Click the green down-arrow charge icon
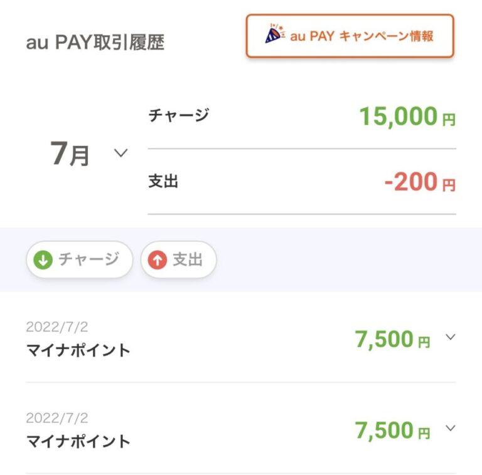The width and height of the screenshot is (482, 475). [x=43, y=259]
